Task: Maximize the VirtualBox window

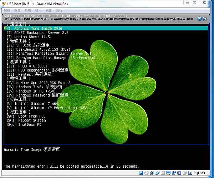Action: pos(195,3)
